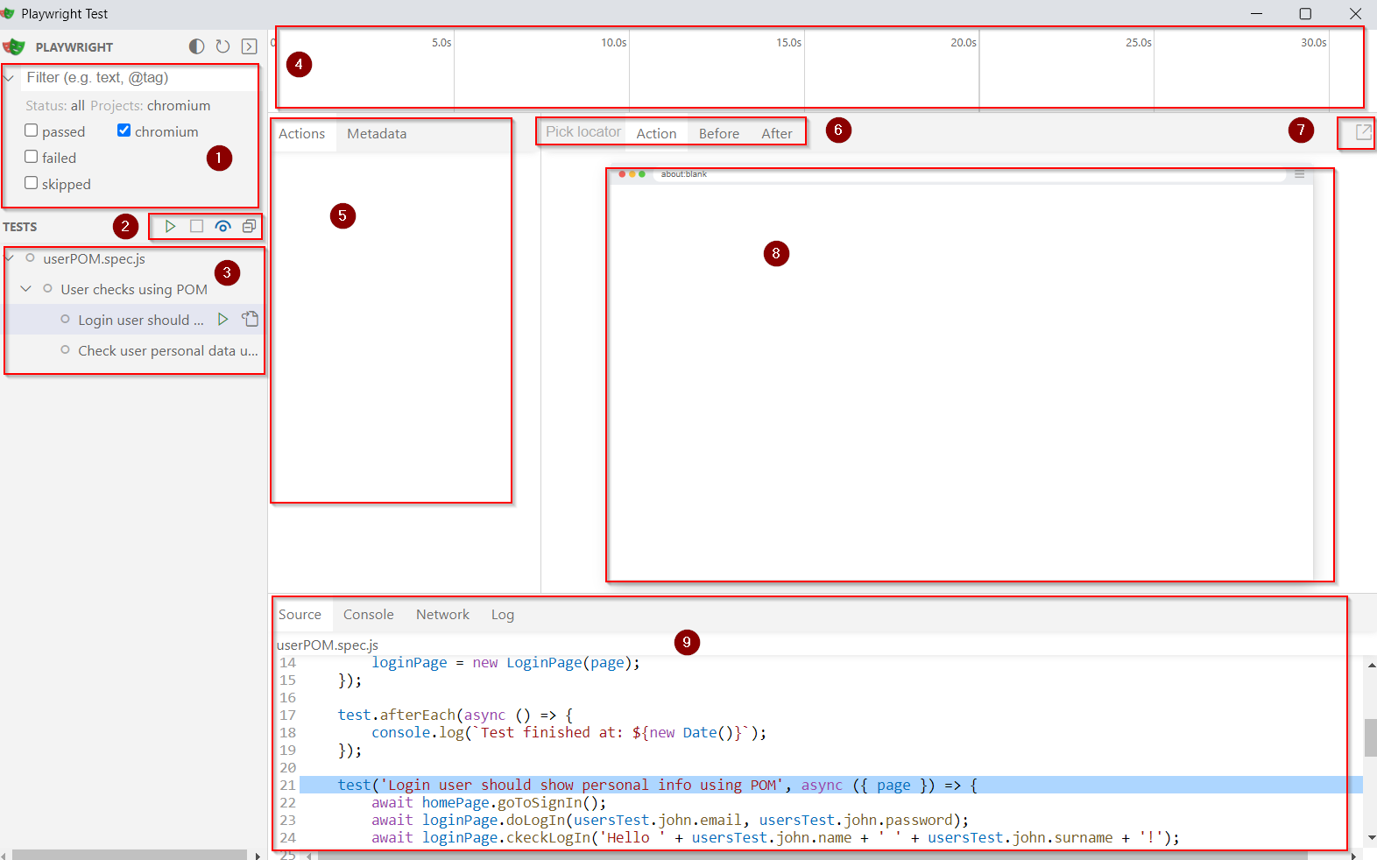The width and height of the screenshot is (1377, 860).
Task: Open the Network tab
Action: (x=443, y=615)
